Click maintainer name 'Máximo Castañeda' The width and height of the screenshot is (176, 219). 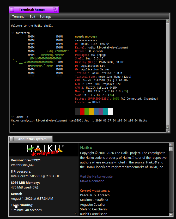coord(94,200)
